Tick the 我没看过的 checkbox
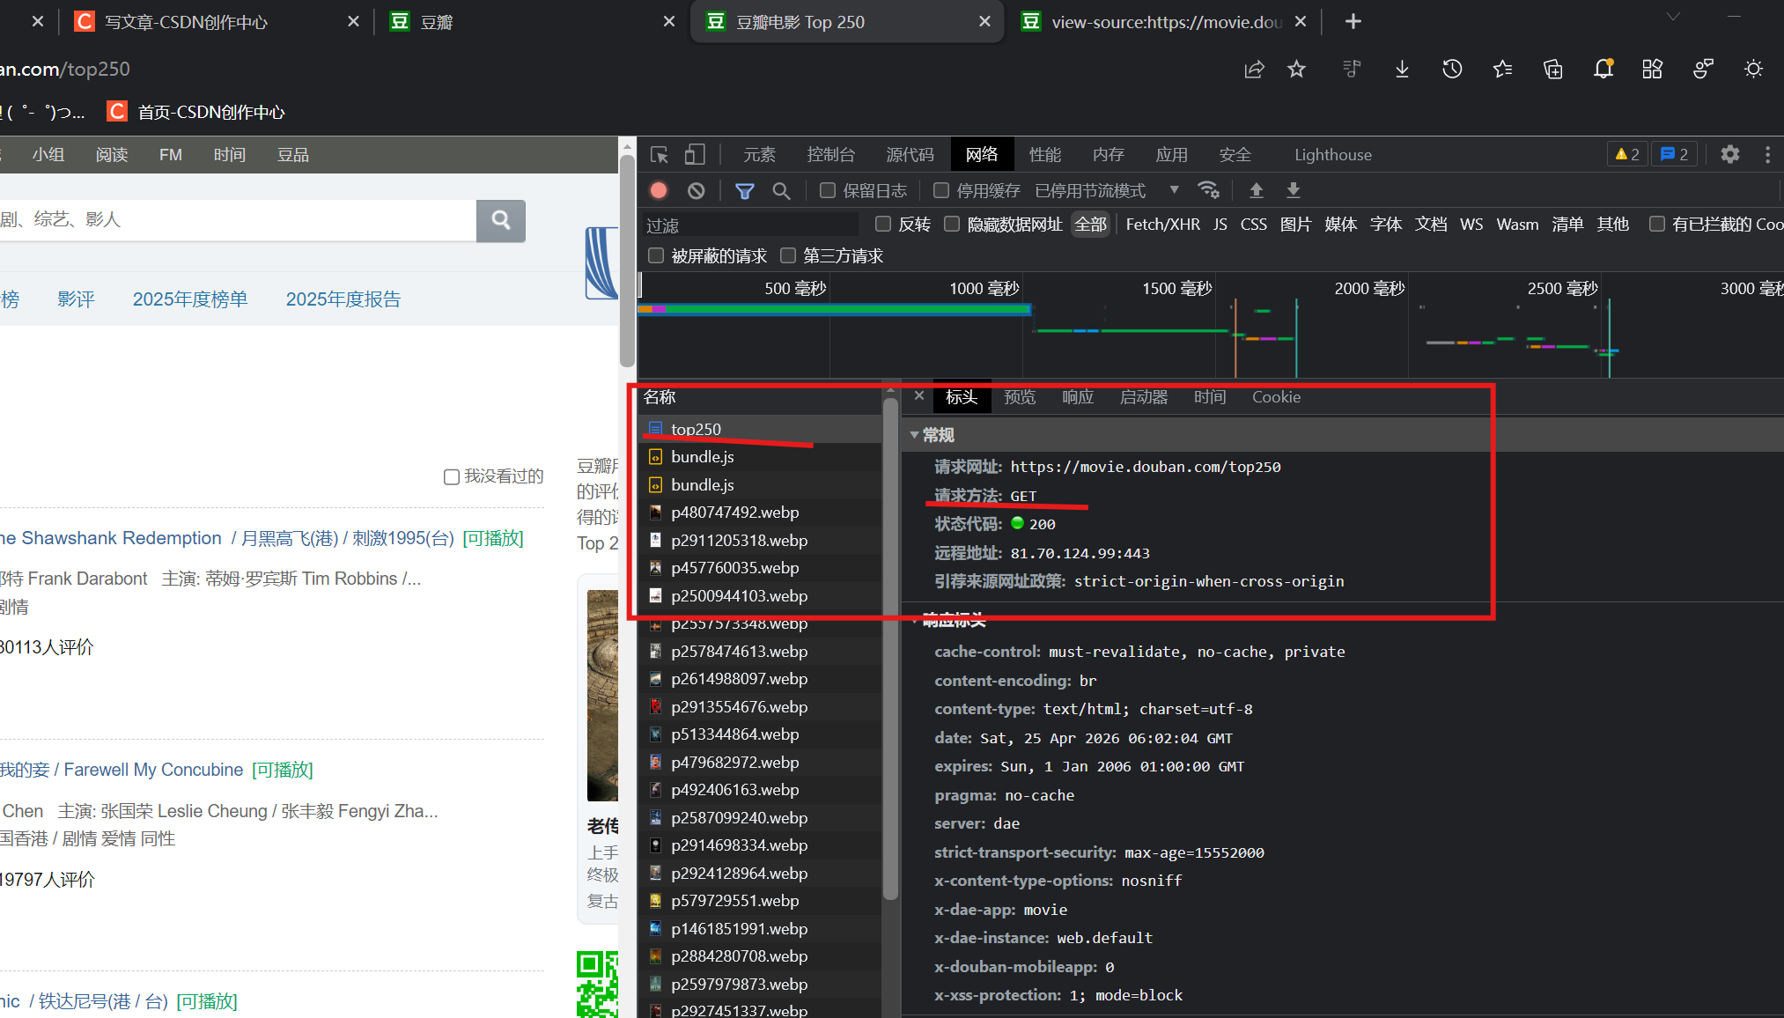The image size is (1784, 1018). pos(452,476)
